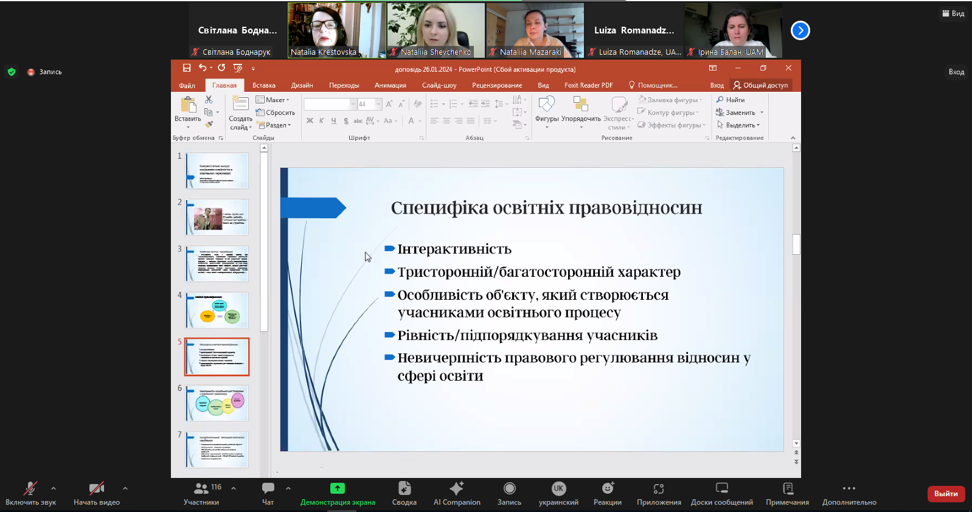Image resolution: width=972 pixels, height=512 pixels.
Task: Open the Participants panel showing 116
Action: [201, 493]
